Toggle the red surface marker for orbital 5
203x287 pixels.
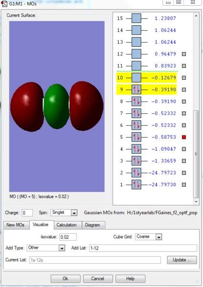click(184, 137)
